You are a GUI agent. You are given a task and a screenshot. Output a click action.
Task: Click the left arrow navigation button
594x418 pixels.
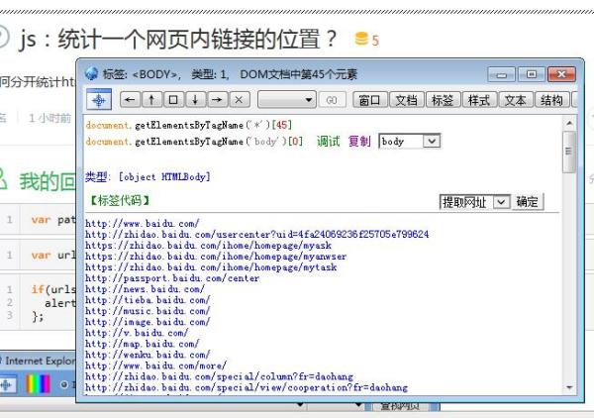pos(130,100)
